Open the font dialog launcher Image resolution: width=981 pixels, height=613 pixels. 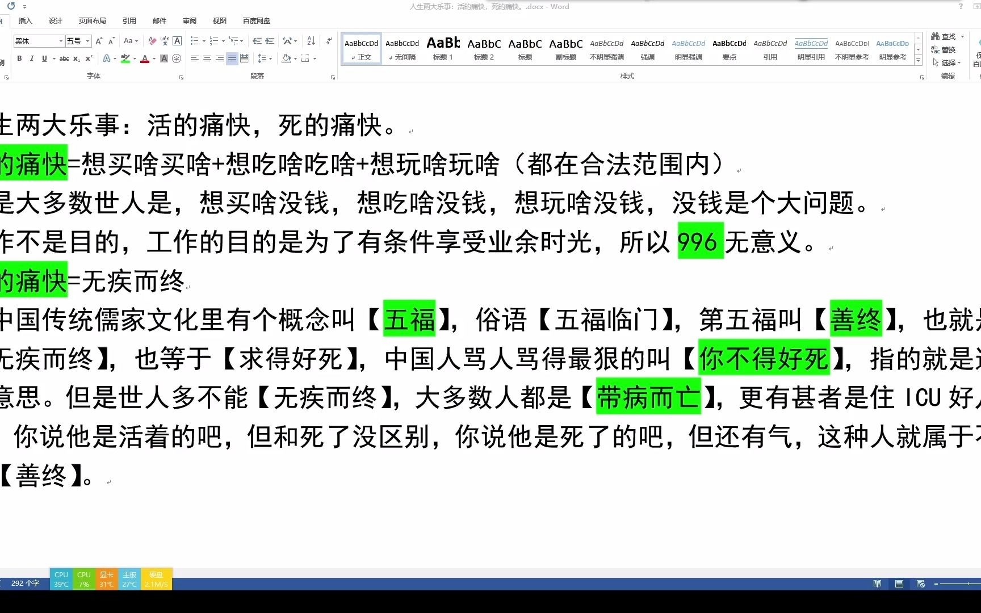(x=181, y=77)
